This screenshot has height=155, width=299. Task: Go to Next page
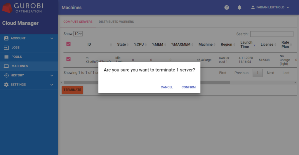pos(270,73)
